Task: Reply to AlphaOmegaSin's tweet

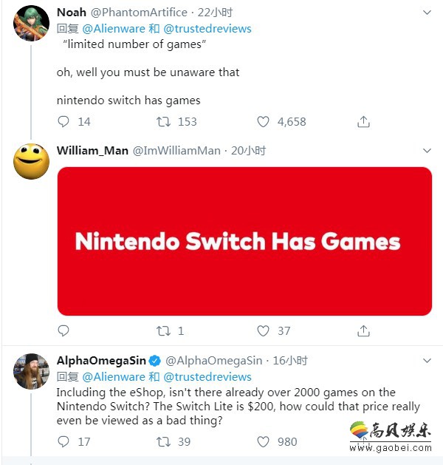Action: (x=63, y=441)
